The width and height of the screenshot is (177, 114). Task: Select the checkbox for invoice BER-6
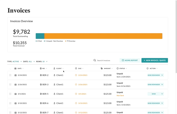[x=10, y=103]
